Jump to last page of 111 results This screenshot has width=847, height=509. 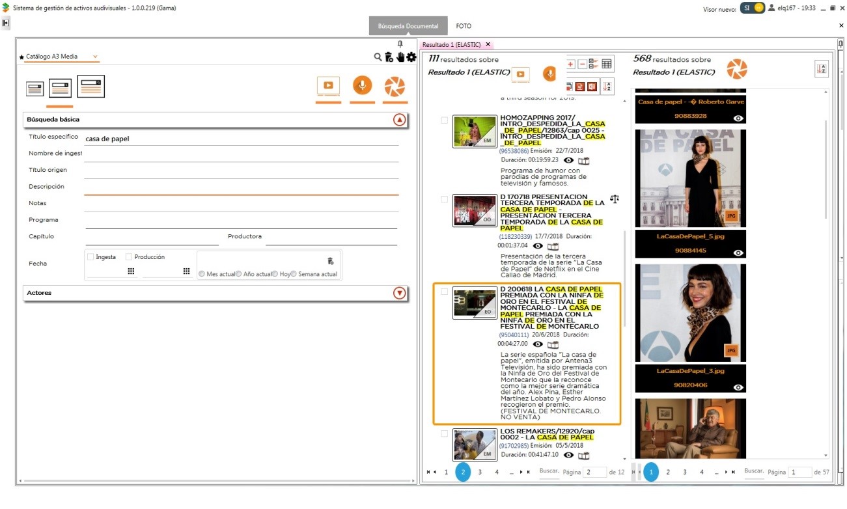529,472
